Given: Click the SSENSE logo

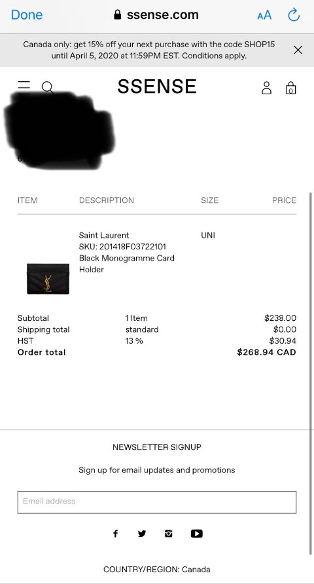Looking at the screenshot, I should pos(157,86).
